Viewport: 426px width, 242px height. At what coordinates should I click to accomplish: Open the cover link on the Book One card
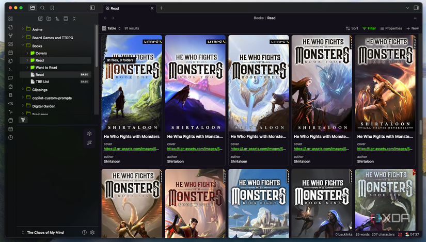click(132, 149)
